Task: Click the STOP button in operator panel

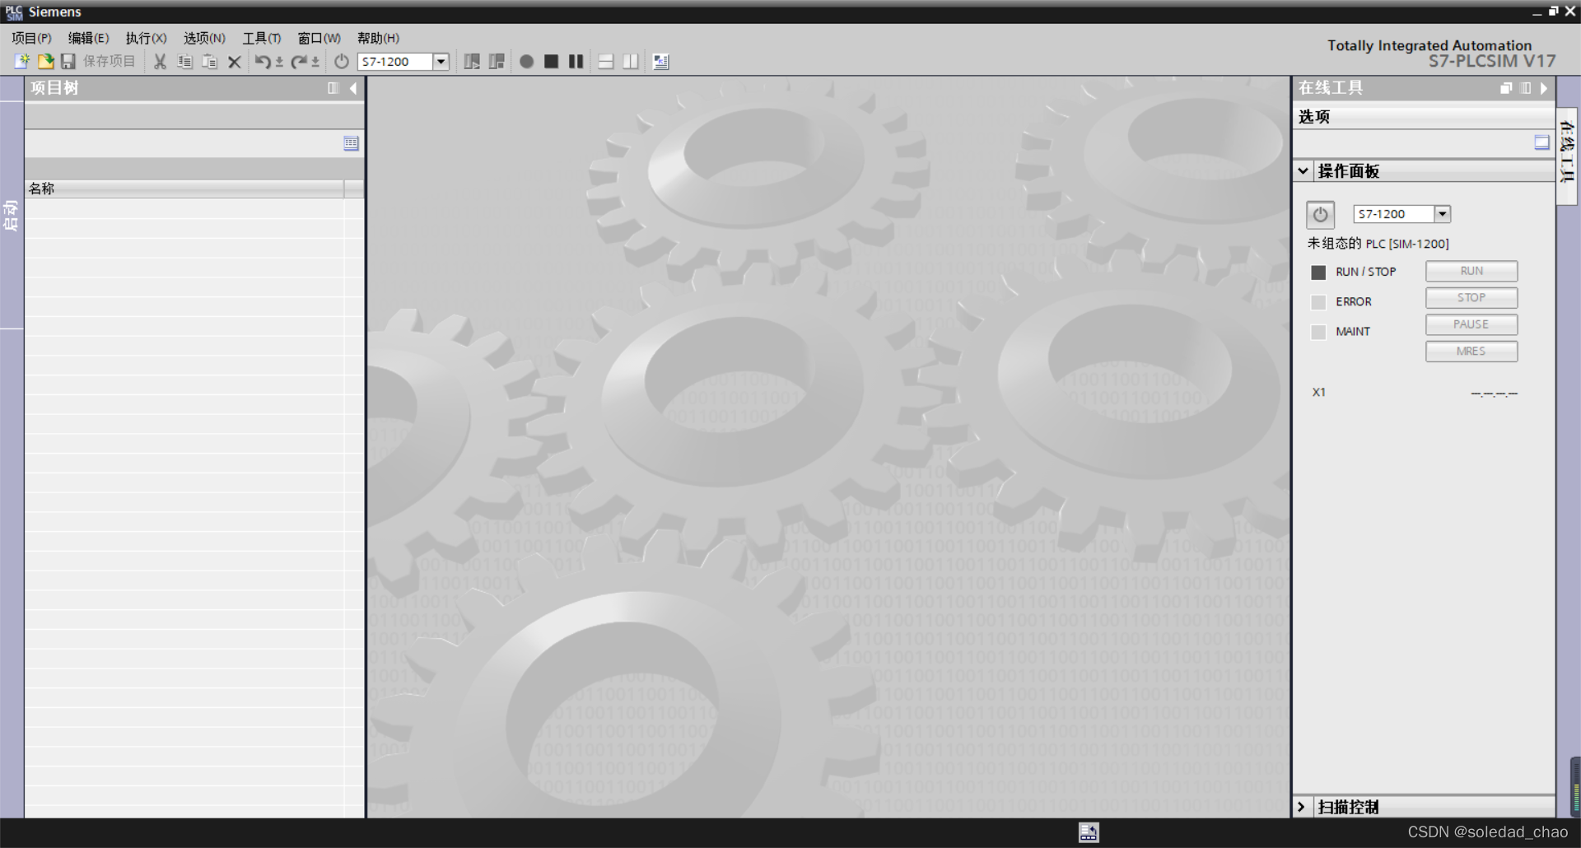Action: (1471, 298)
